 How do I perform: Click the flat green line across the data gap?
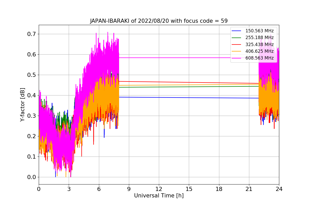pos(189,87)
